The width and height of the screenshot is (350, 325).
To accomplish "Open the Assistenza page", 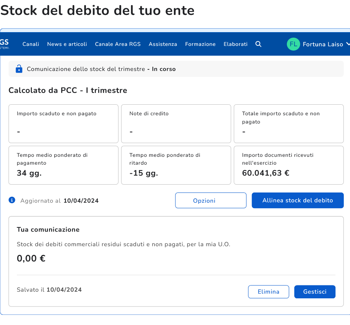I will click(163, 44).
